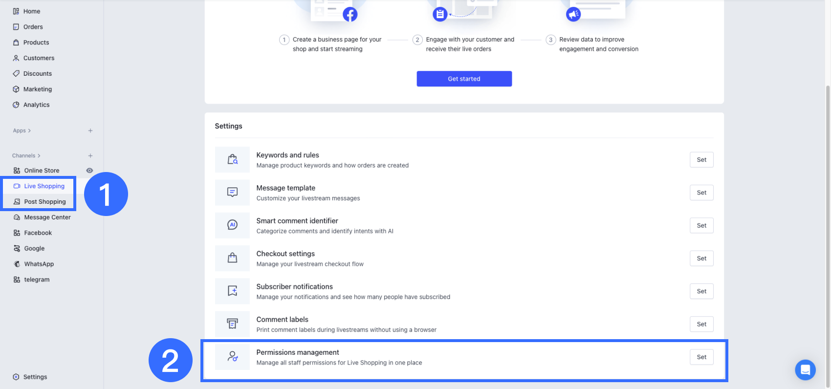The image size is (831, 389).
Task: Click the Subscriber notifications bookmark icon
Action: point(232,291)
